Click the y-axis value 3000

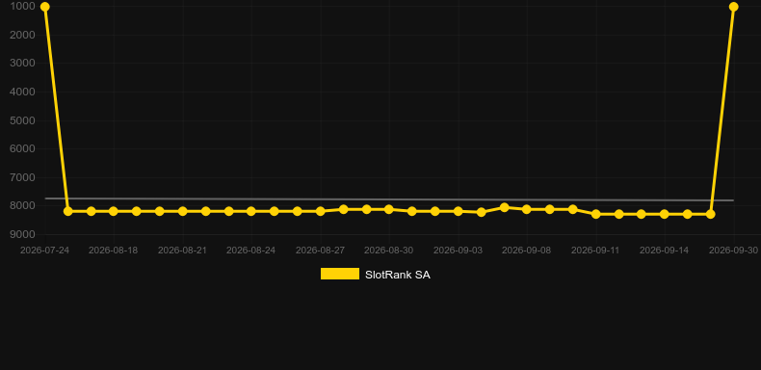[22, 64]
